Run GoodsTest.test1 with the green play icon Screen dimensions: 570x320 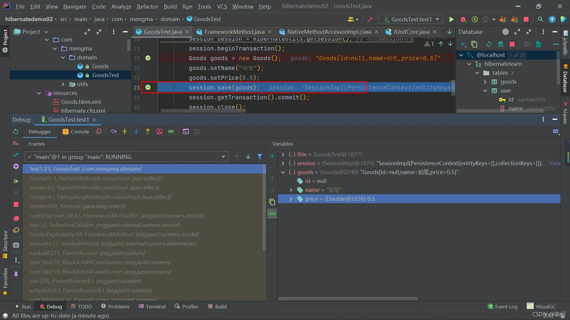point(451,19)
